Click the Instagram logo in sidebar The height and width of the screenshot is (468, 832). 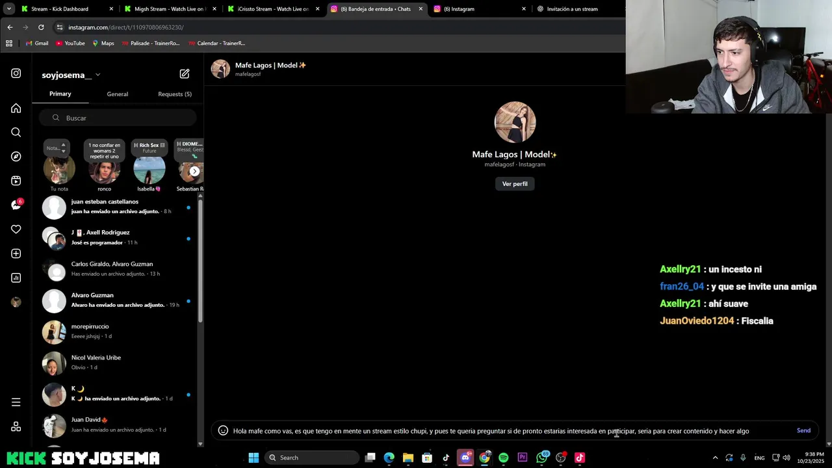tap(16, 73)
